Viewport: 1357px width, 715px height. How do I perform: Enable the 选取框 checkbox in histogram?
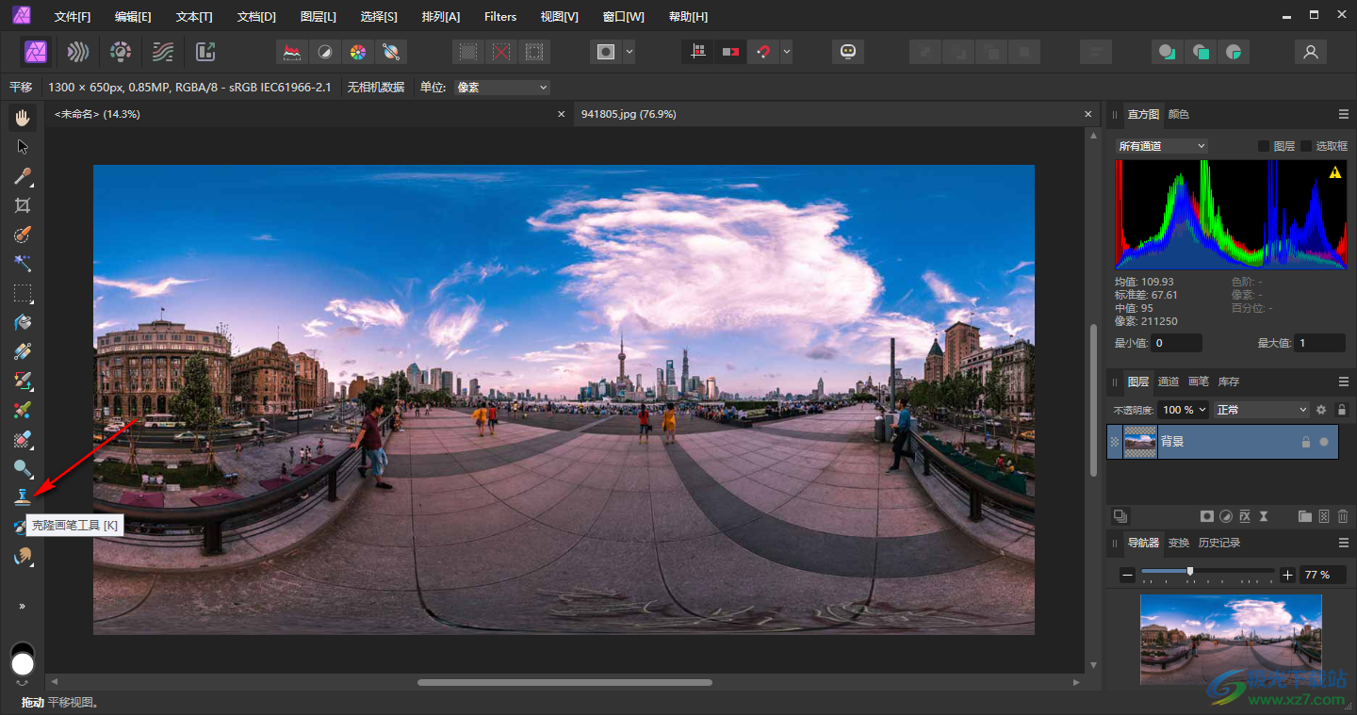click(x=1306, y=146)
